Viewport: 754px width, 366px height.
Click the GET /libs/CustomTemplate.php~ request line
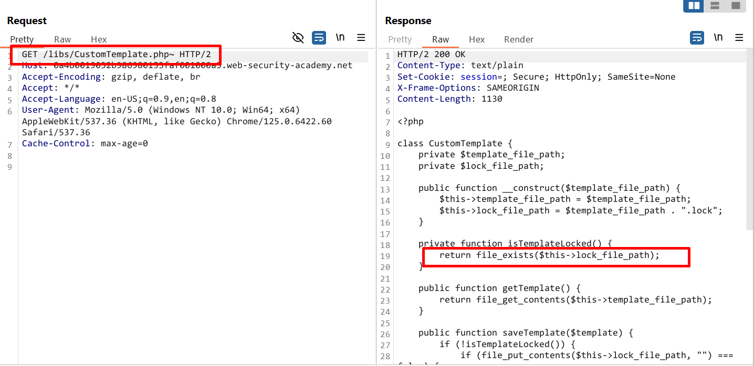[116, 55]
